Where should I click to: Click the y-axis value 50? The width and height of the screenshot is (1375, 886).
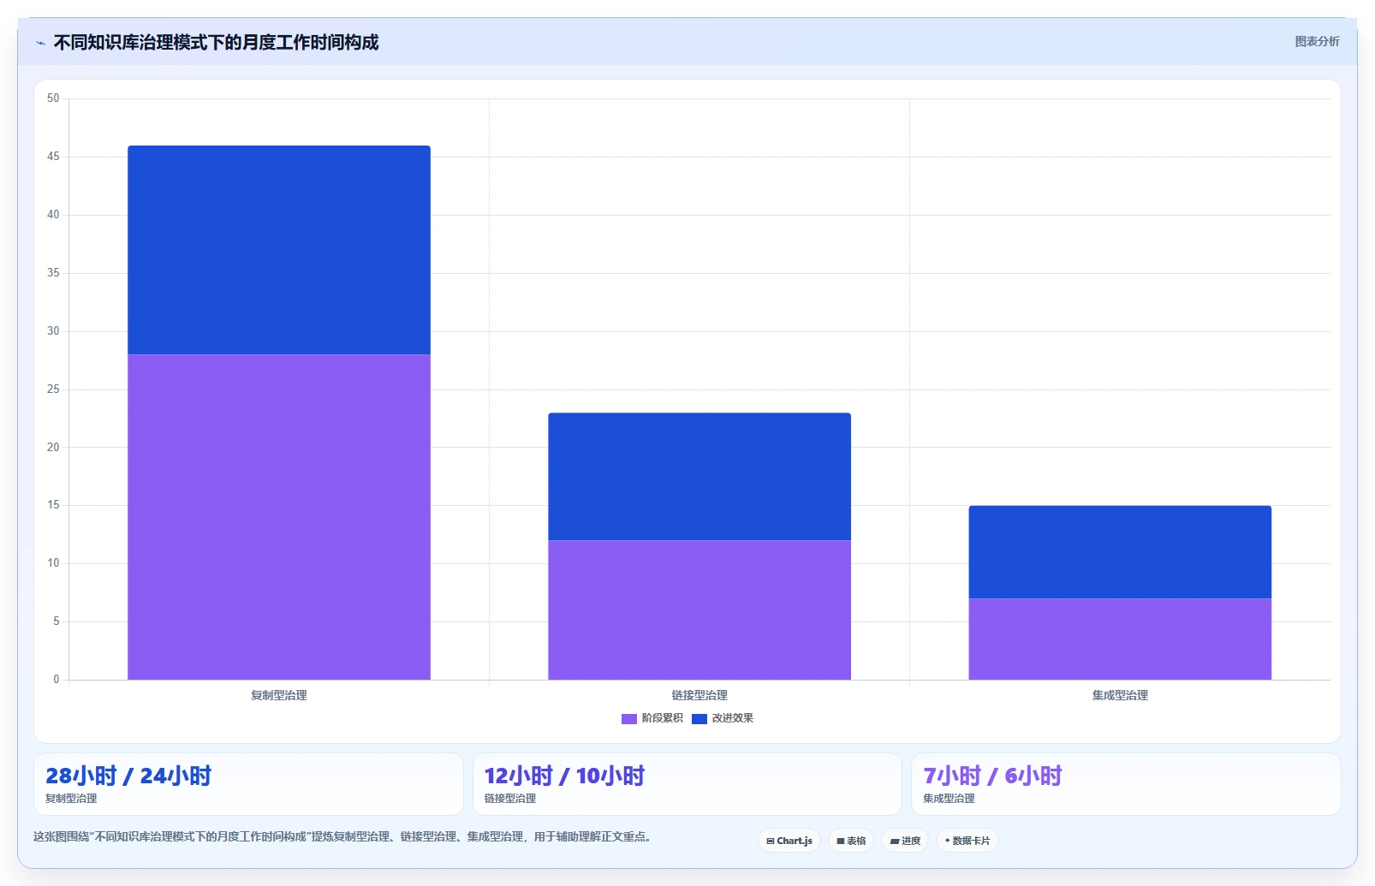coord(53,98)
